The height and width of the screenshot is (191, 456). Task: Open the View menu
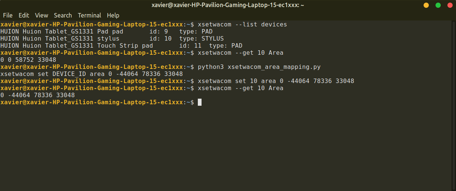click(x=42, y=15)
